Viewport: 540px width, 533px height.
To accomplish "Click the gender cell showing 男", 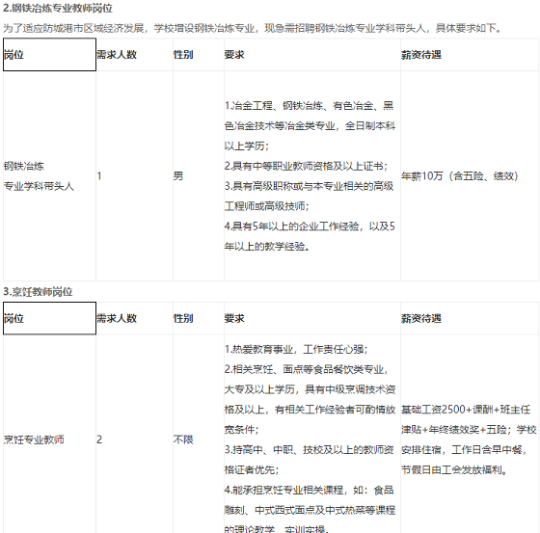I will tap(199, 176).
